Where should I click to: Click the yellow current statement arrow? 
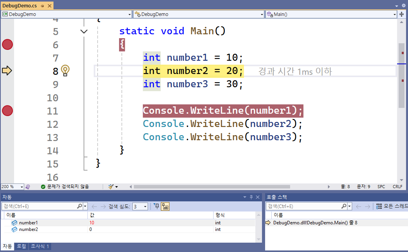[x=7, y=70]
